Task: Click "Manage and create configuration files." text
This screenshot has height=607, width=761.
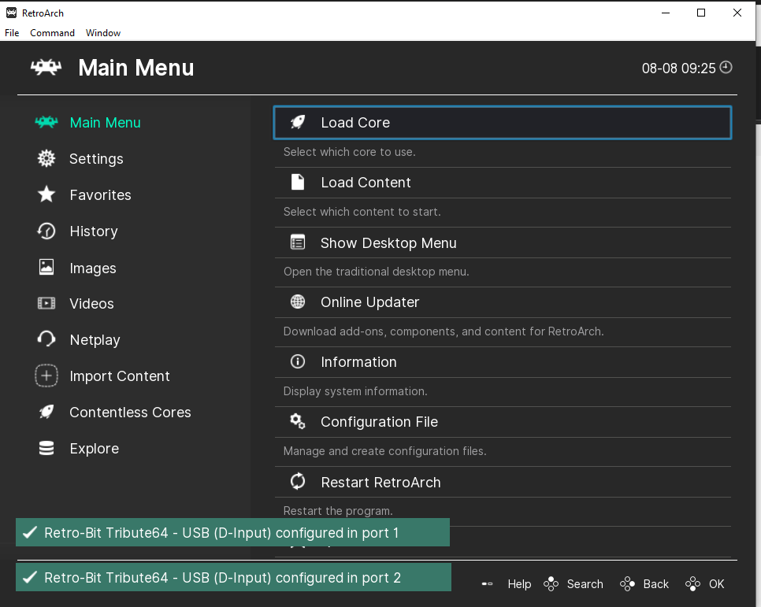Action: coord(385,451)
